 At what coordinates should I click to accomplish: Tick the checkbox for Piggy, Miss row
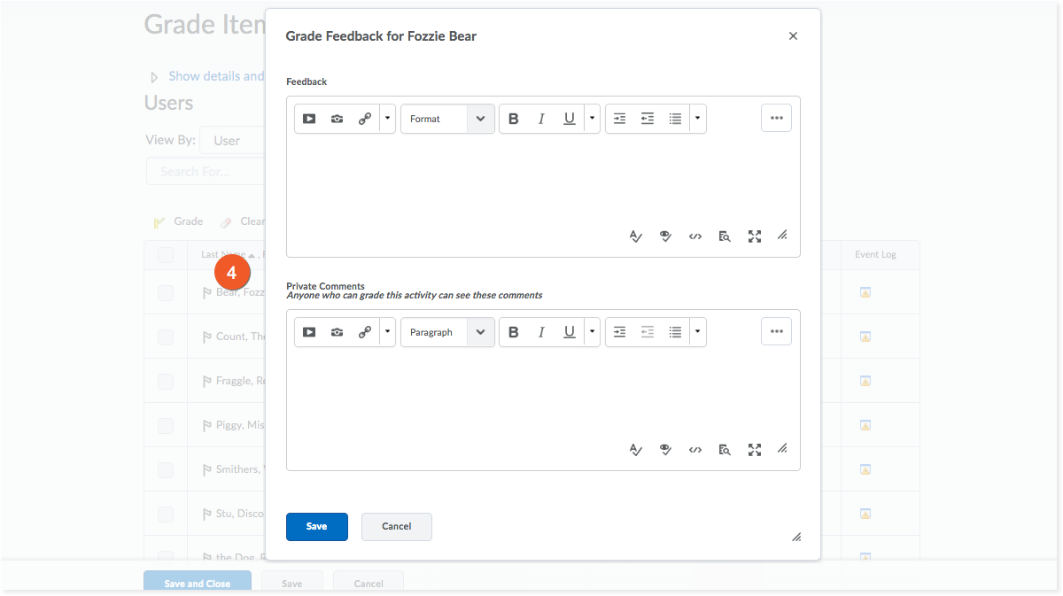point(166,426)
